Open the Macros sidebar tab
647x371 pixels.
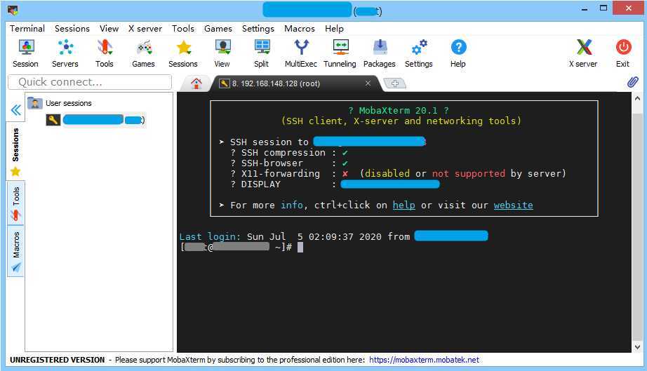pyautogui.click(x=15, y=252)
